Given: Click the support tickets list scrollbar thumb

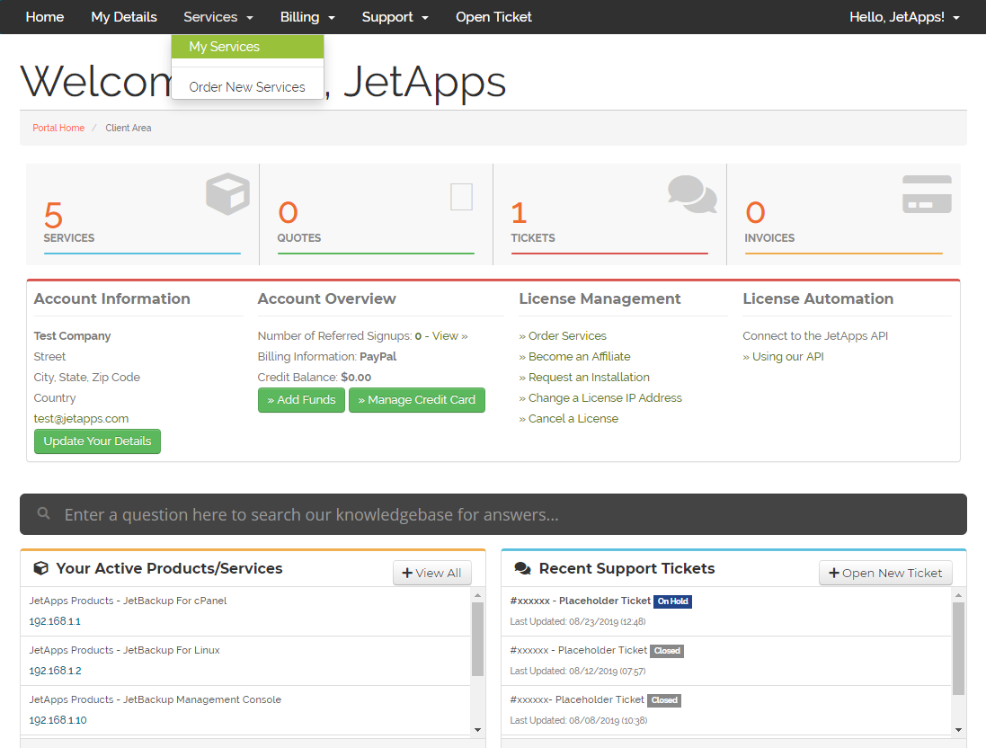Looking at the screenshot, I should click(x=958, y=648).
